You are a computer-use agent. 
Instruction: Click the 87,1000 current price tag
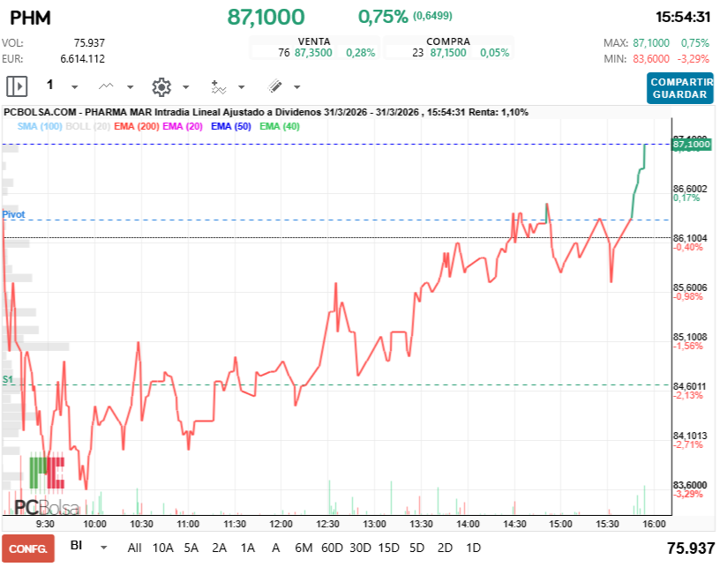[692, 144]
